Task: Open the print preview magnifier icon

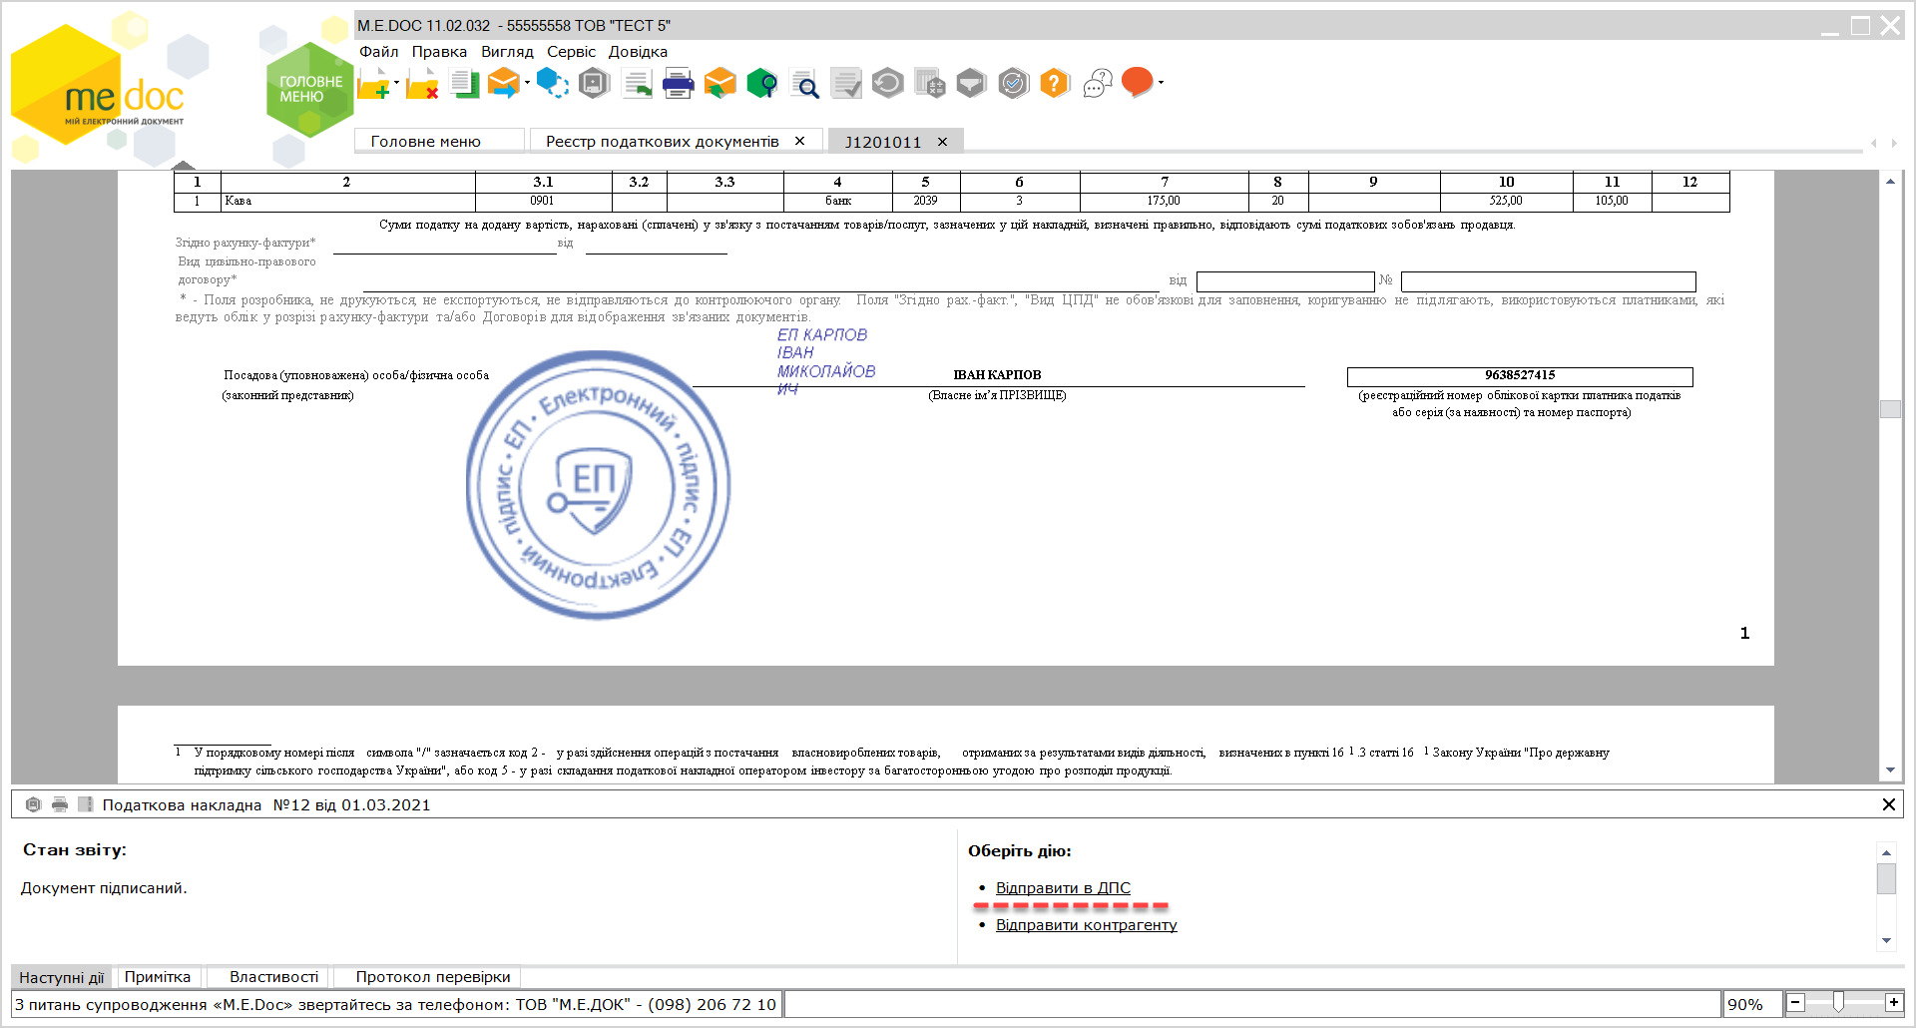Action: coord(803,85)
